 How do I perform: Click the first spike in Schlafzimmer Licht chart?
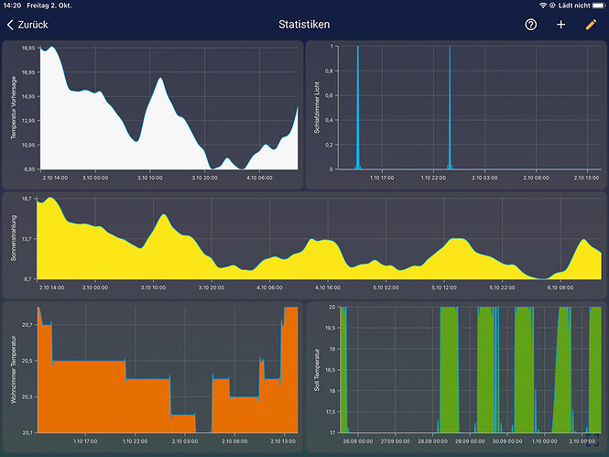coord(357,110)
